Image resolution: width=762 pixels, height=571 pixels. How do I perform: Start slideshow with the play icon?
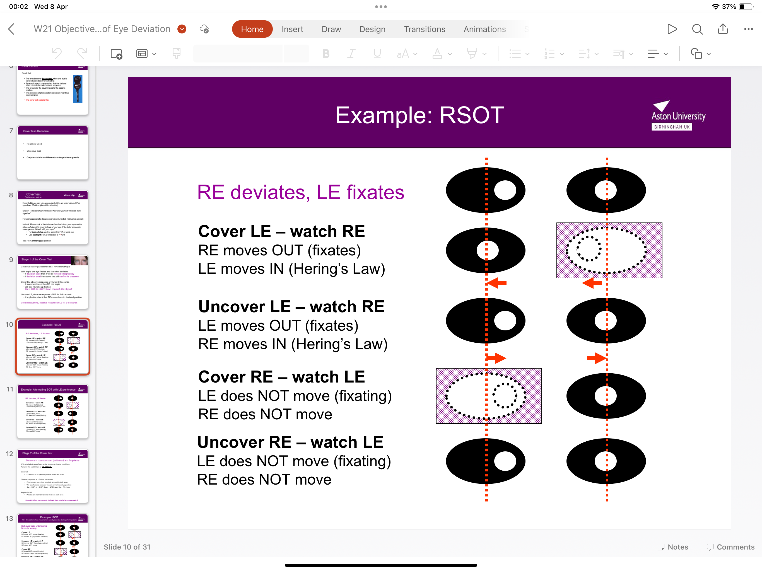point(672,29)
